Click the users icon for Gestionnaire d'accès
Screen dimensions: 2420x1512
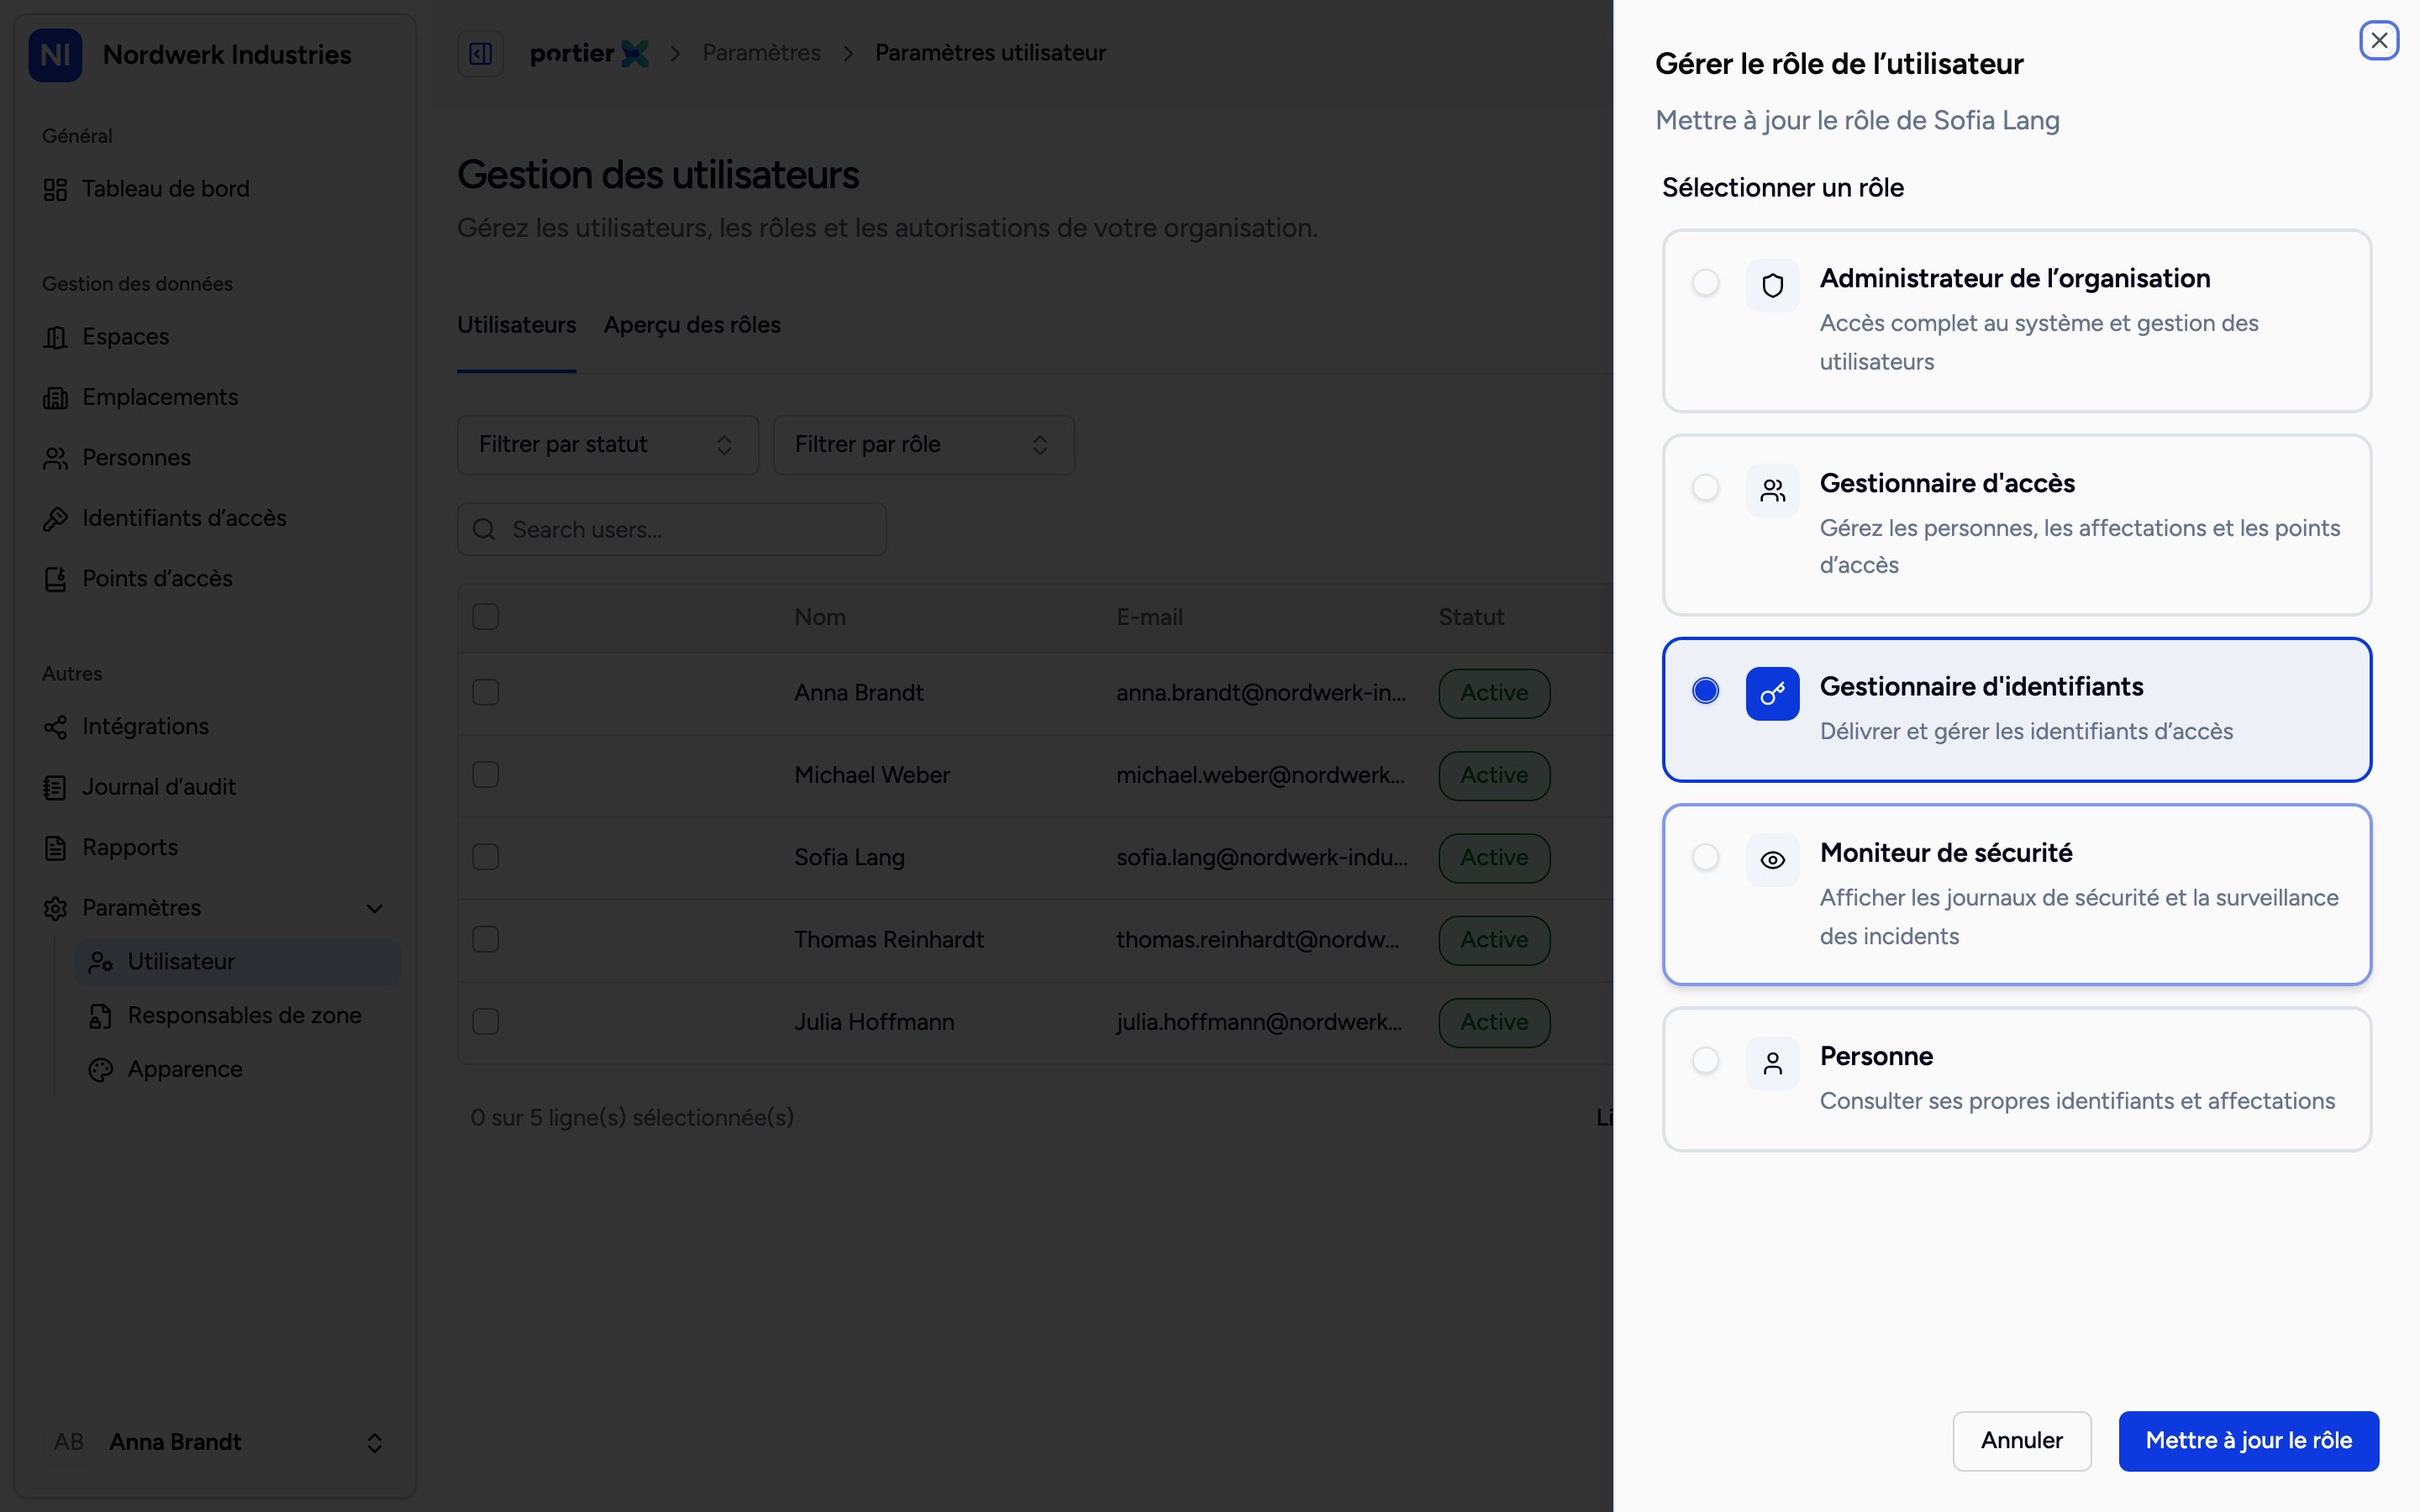point(1772,490)
